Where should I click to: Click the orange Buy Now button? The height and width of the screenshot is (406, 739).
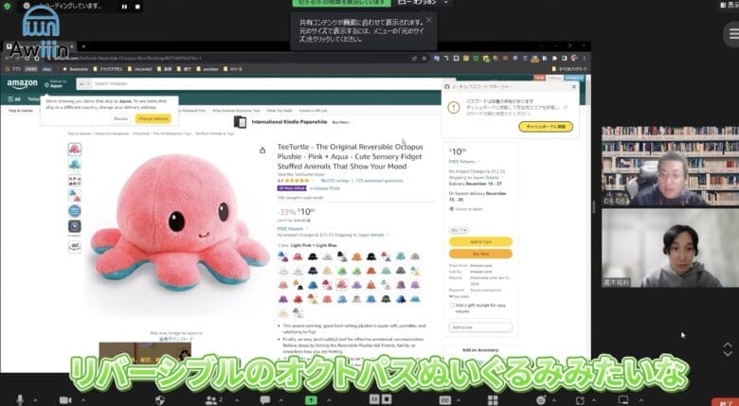pos(480,254)
